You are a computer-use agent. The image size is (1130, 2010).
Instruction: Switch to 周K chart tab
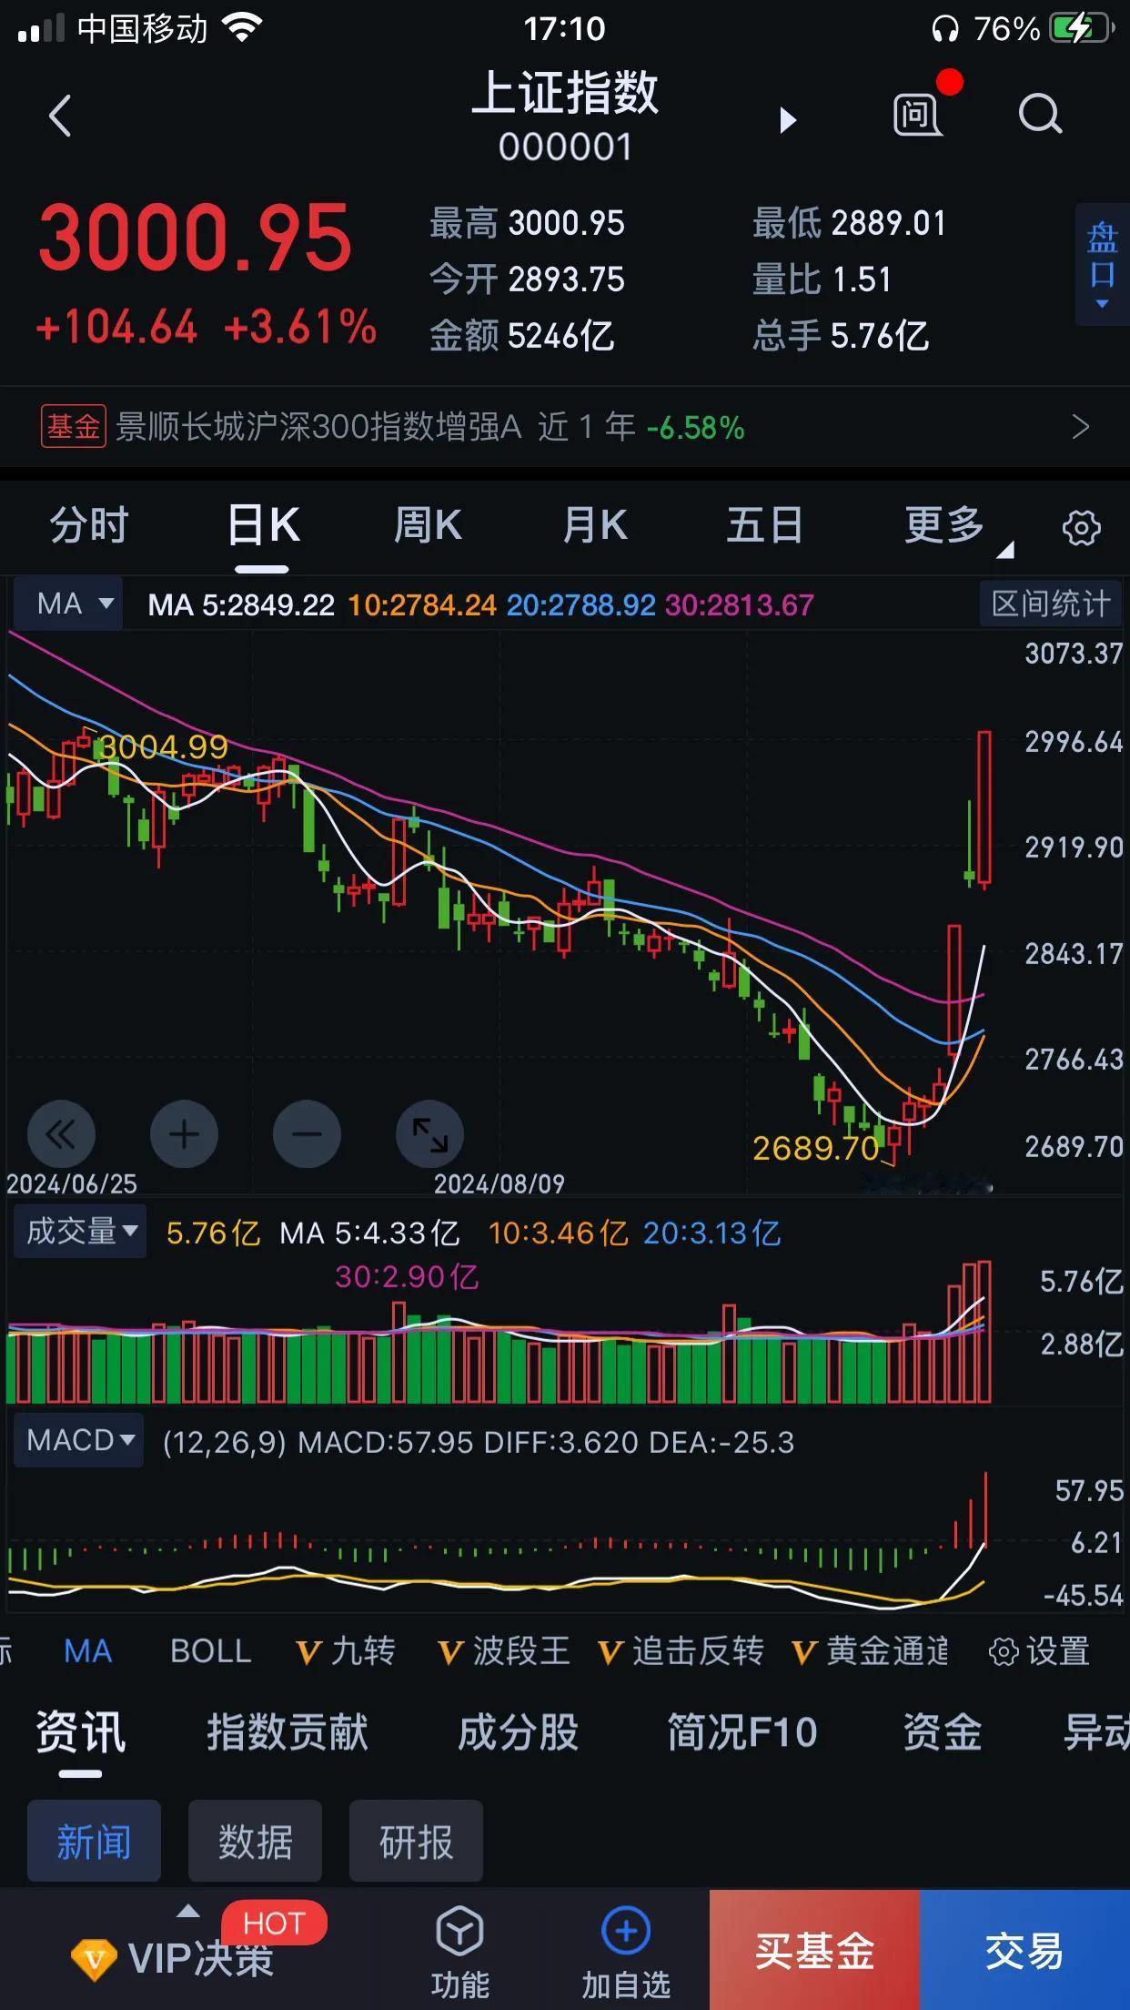[x=428, y=526]
